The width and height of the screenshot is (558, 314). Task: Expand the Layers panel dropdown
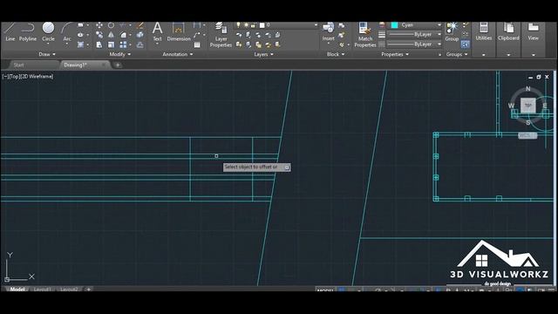(x=263, y=54)
